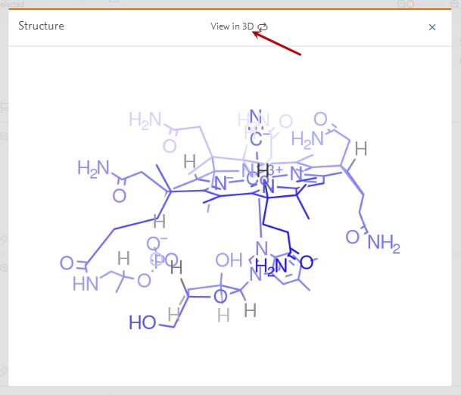Click the H2N label at upper right of the ring
This screenshot has height=395, width=461.
(x=307, y=140)
